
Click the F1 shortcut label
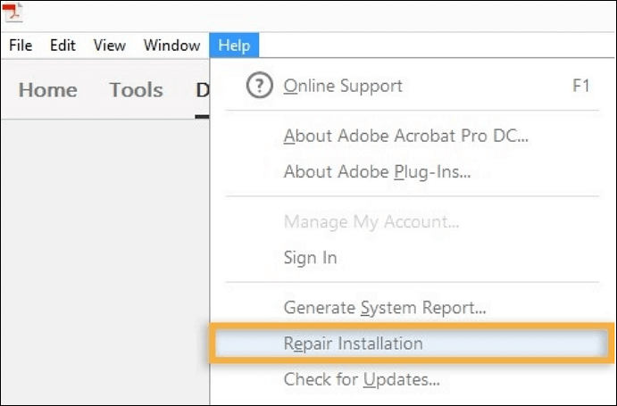pos(581,86)
